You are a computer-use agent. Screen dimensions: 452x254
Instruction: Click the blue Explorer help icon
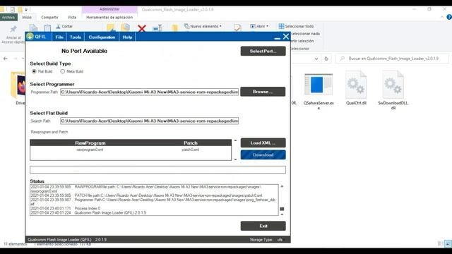[x=449, y=17]
